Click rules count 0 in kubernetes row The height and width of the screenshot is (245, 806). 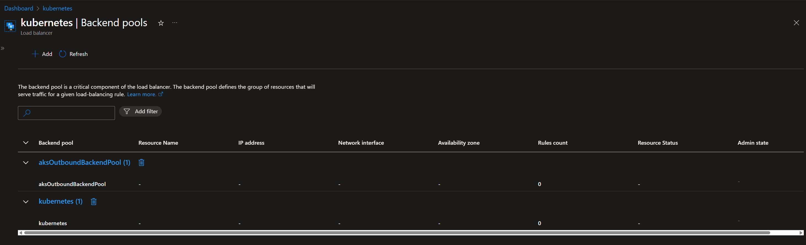pyautogui.click(x=539, y=223)
